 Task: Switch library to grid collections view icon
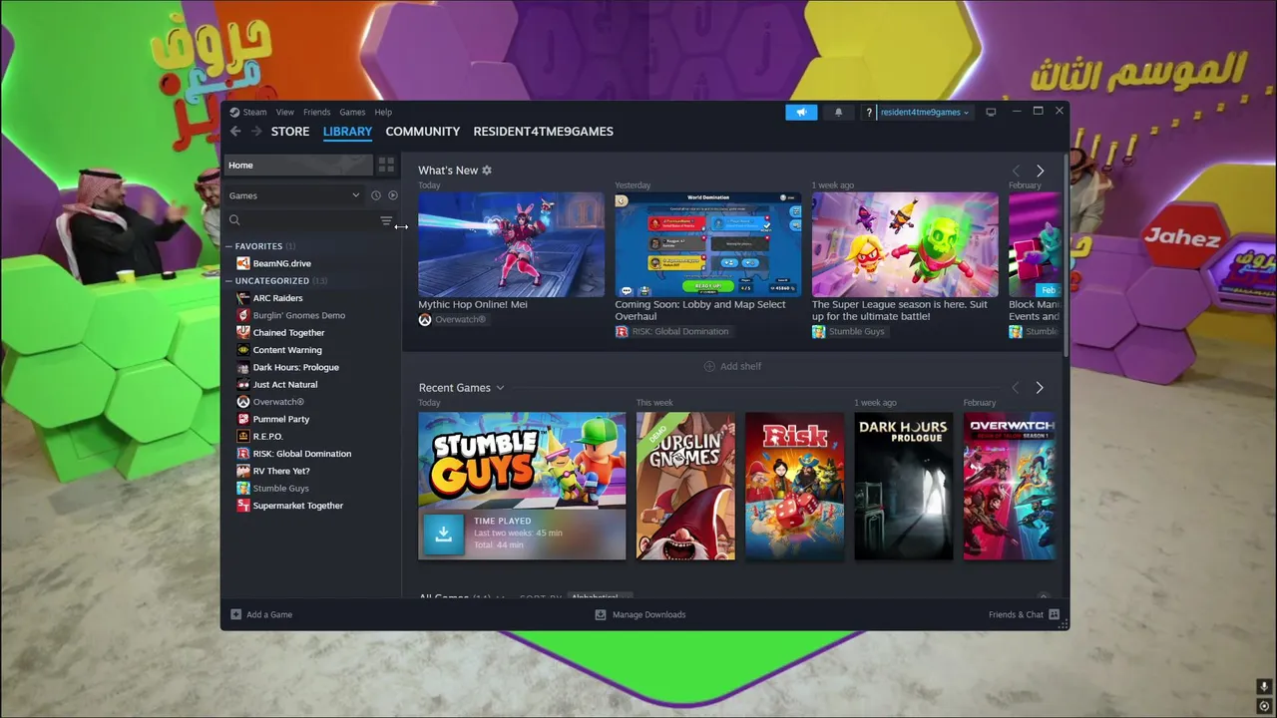[x=386, y=165]
